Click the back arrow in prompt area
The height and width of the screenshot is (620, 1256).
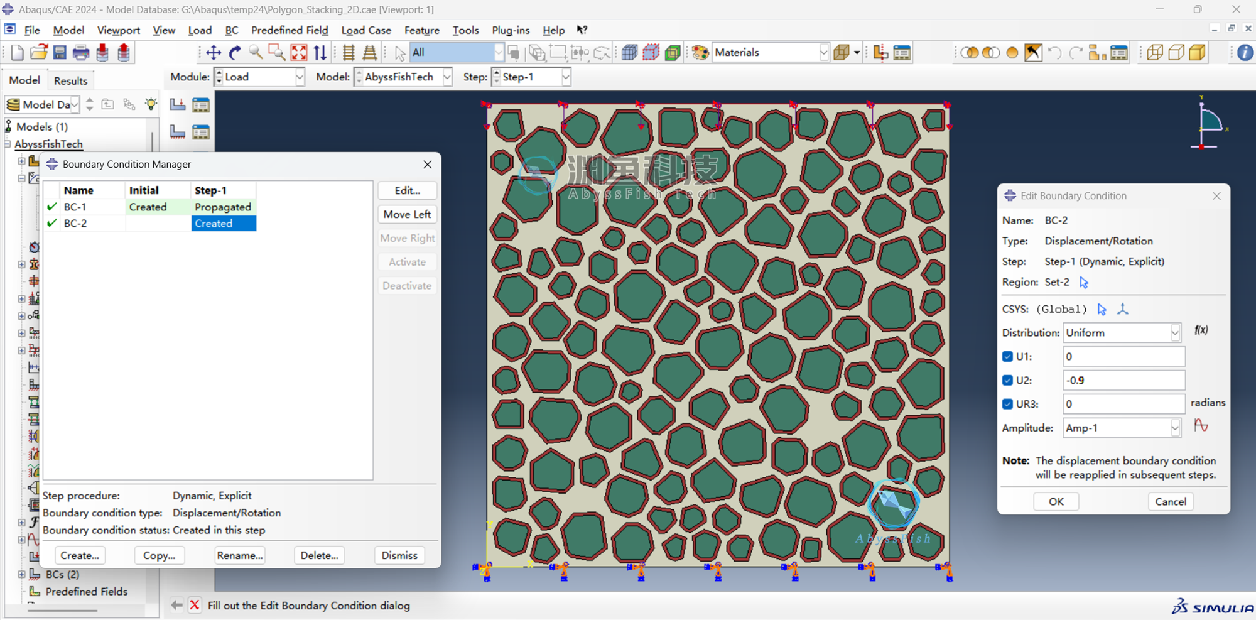pos(176,605)
